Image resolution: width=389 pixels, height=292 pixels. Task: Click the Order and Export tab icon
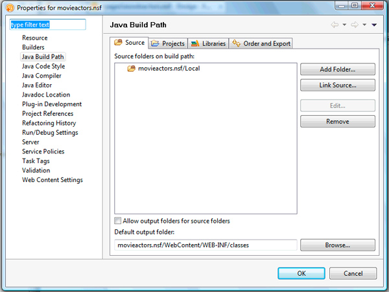coord(236,43)
